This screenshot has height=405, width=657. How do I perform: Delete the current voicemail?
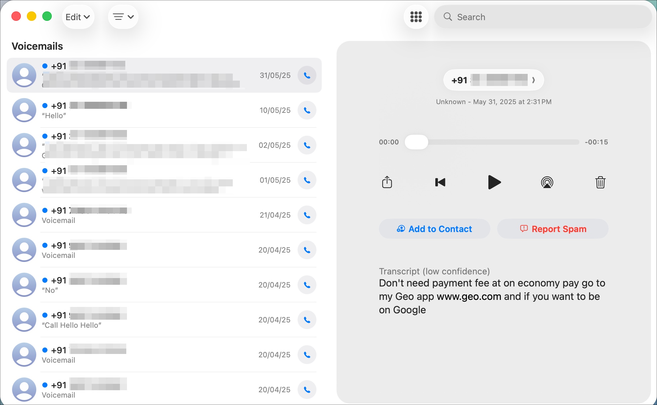(x=601, y=182)
